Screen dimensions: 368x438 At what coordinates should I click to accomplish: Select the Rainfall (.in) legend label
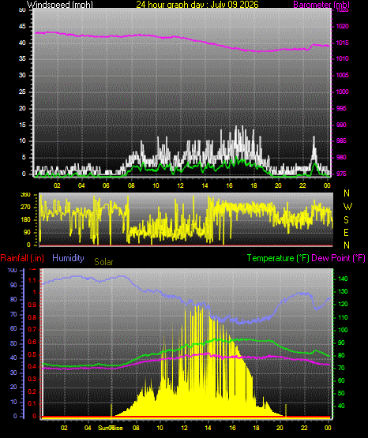(x=22, y=258)
